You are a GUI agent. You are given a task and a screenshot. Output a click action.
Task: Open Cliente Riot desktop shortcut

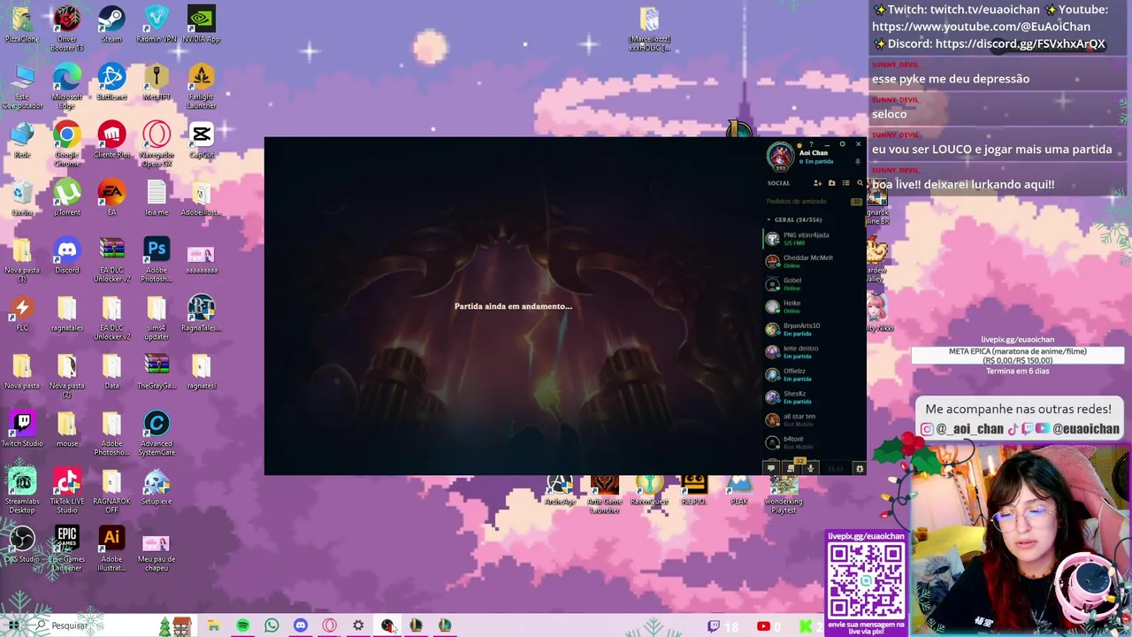pyautogui.click(x=111, y=139)
